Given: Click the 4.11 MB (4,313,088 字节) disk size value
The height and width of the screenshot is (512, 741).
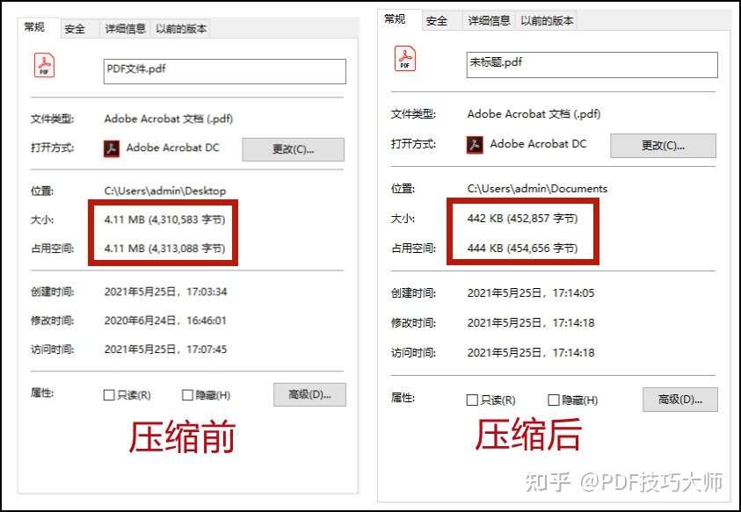Looking at the screenshot, I should coord(164,249).
